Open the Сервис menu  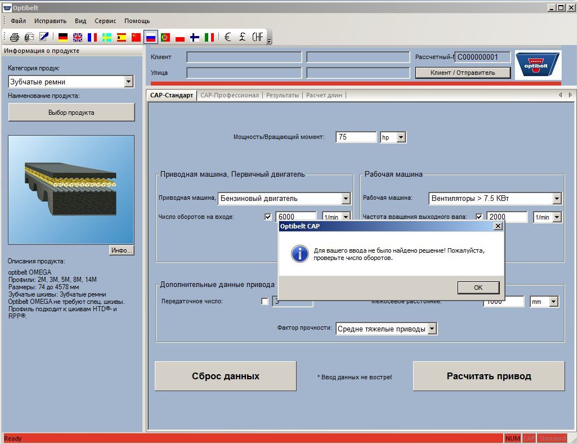pyautogui.click(x=105, y=21)
